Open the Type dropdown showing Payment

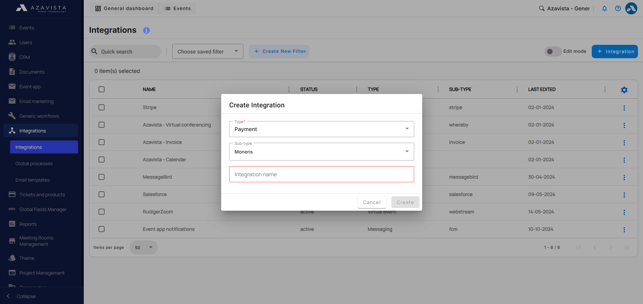click(x=322, y=129)
